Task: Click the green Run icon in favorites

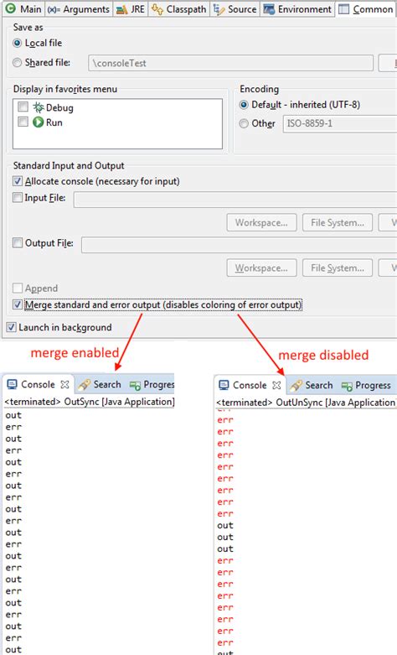Action: click(39, 122)
